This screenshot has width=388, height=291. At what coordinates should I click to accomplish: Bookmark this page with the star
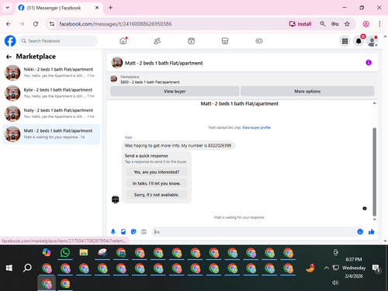click(347, 24)
